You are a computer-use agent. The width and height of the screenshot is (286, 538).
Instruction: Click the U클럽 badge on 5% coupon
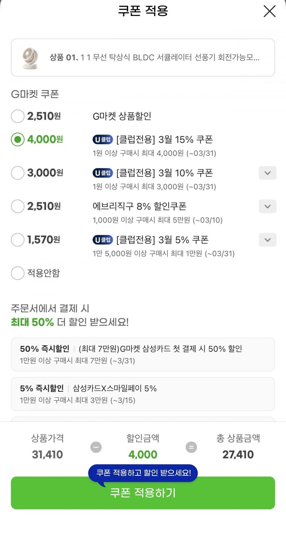pos(103,240)
